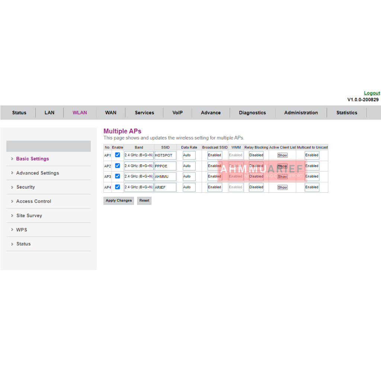Open Data Rate dropdown for AP2

coord(189,166)
